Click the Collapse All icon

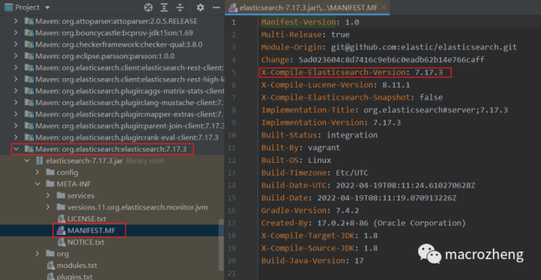(180, 8)
